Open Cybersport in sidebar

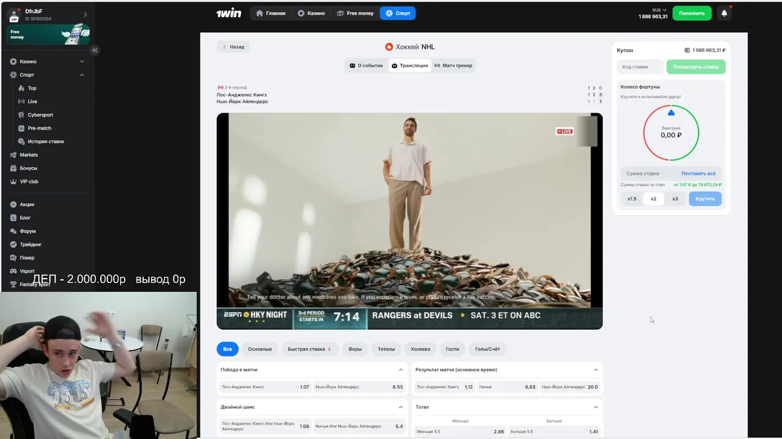40,115
